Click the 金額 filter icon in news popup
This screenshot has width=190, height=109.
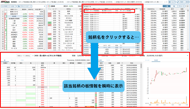click(139, 9)
